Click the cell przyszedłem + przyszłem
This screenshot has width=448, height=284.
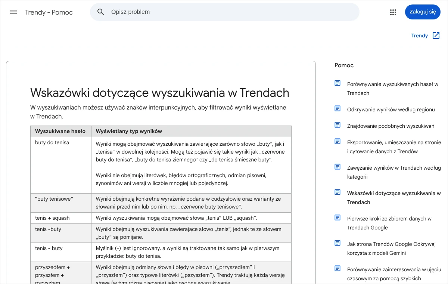(x=60, y=273)
